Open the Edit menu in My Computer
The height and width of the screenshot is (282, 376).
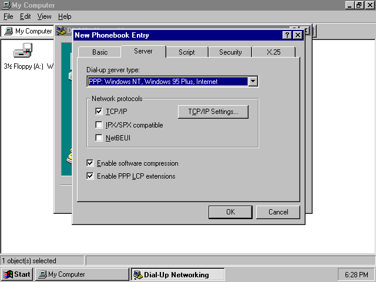(x=25, y=16)
